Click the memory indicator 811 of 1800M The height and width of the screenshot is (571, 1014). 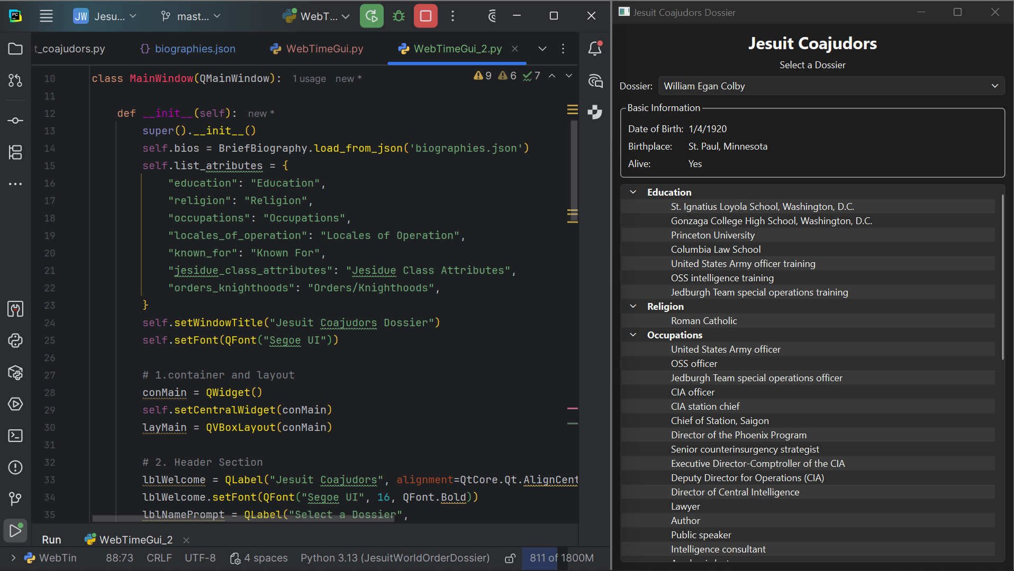point(562,558)
